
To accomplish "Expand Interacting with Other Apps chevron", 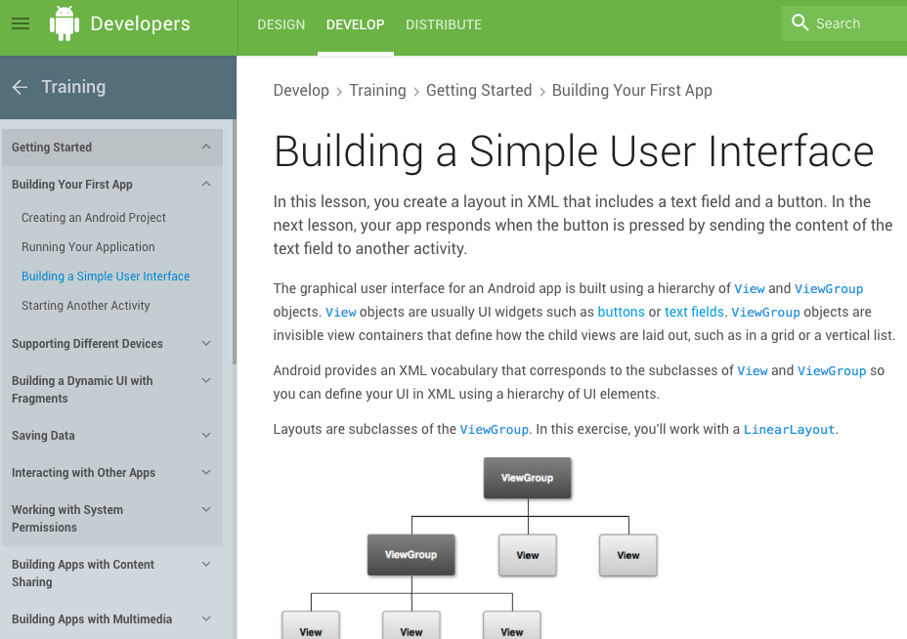I will (205, 473).
